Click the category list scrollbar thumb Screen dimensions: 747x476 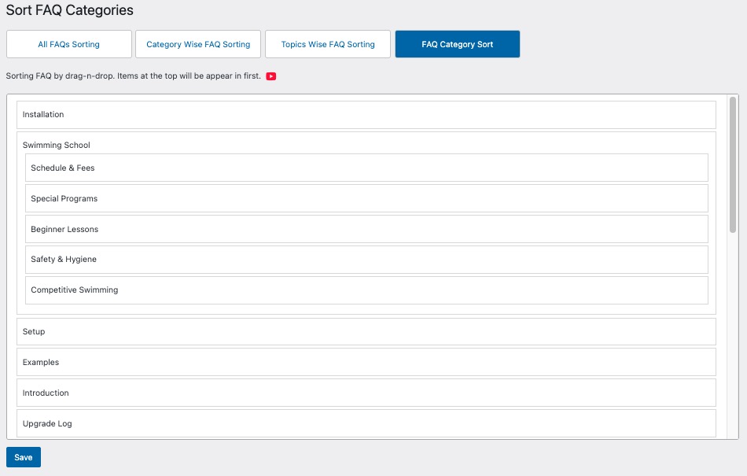(x=733, y=165)
